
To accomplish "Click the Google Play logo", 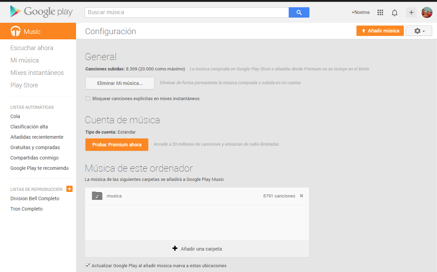I will pos(41,12).
